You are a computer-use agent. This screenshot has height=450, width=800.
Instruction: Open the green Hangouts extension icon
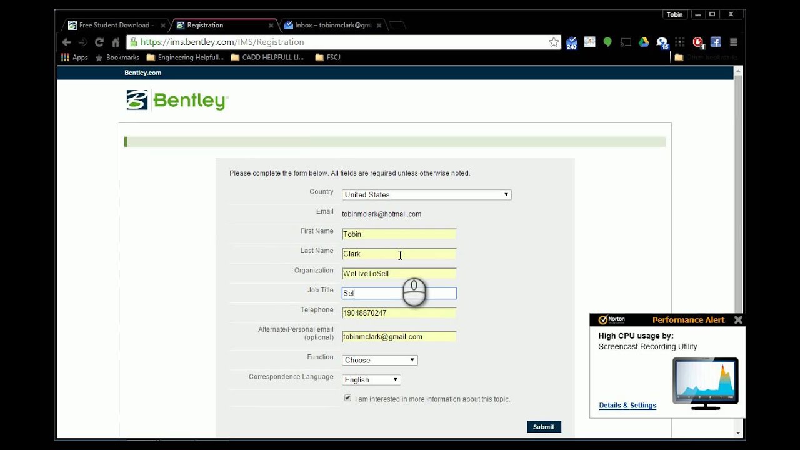607,42
